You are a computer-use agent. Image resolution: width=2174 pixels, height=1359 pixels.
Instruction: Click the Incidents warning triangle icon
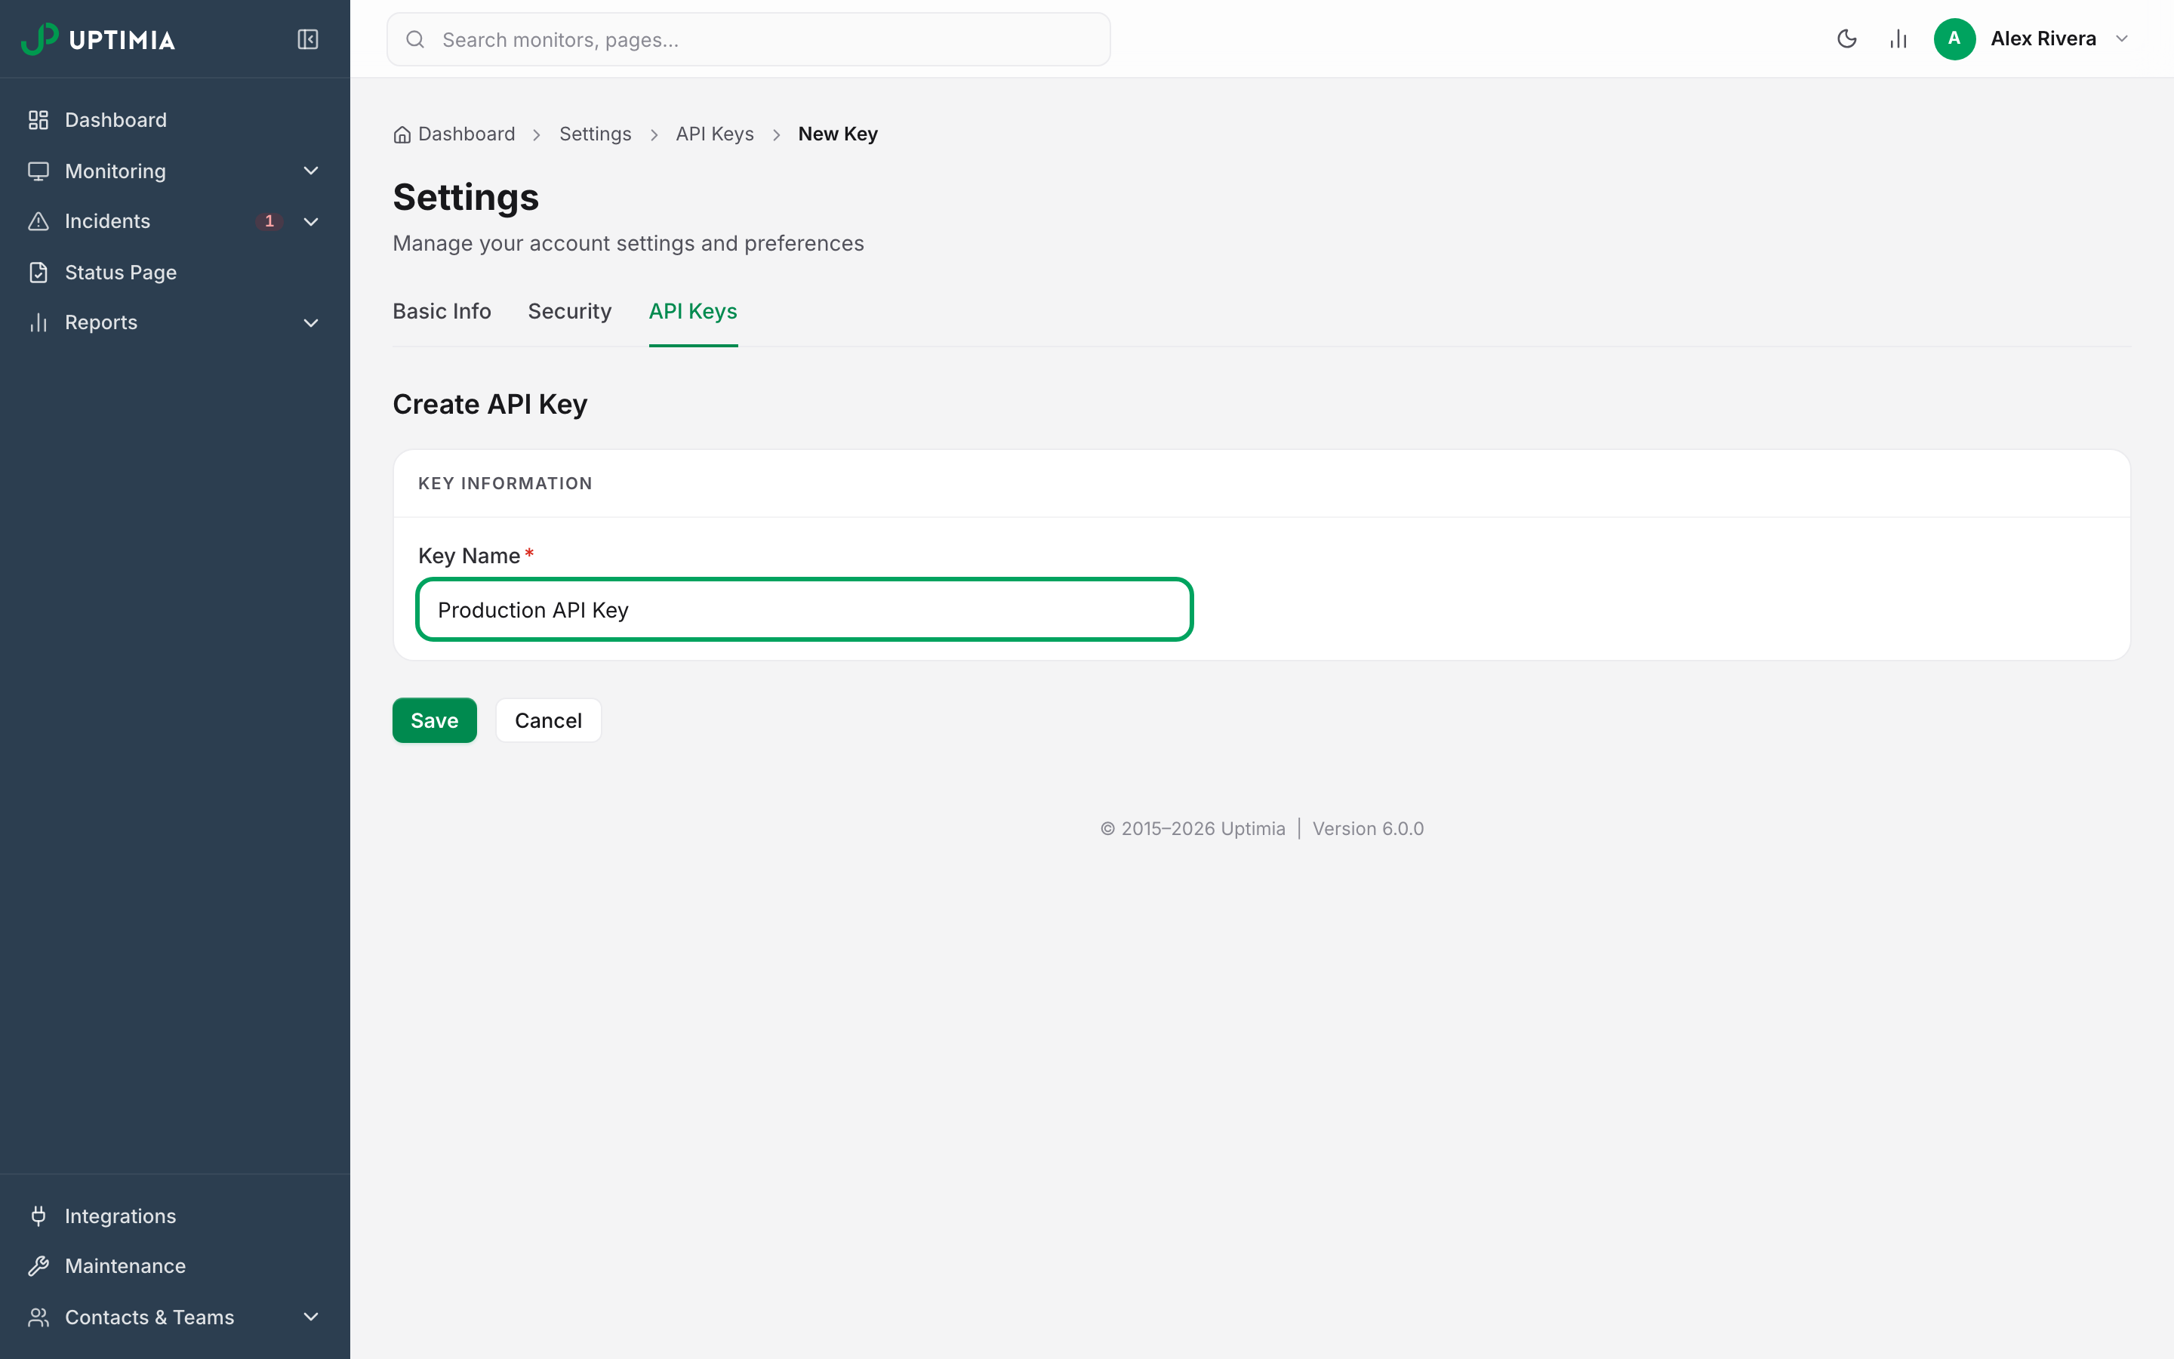[x=38, y=221]
